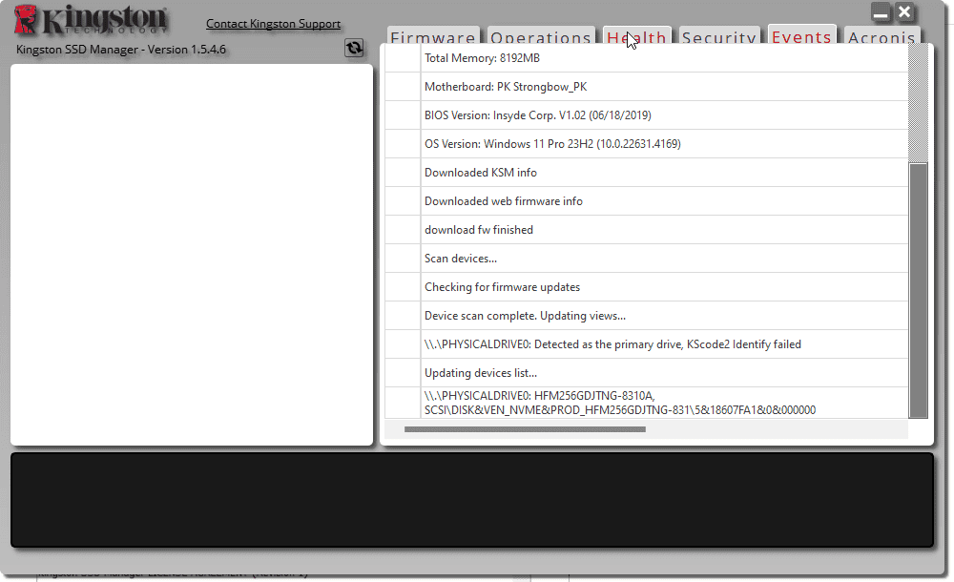Open the Contact Kingston Support link
The height and width of the screenshot is (582, 954).
[x=273, y=24]
